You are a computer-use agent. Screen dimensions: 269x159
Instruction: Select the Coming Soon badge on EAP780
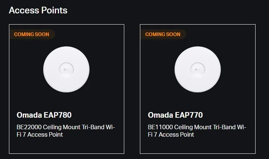click(x=32, y=34)
